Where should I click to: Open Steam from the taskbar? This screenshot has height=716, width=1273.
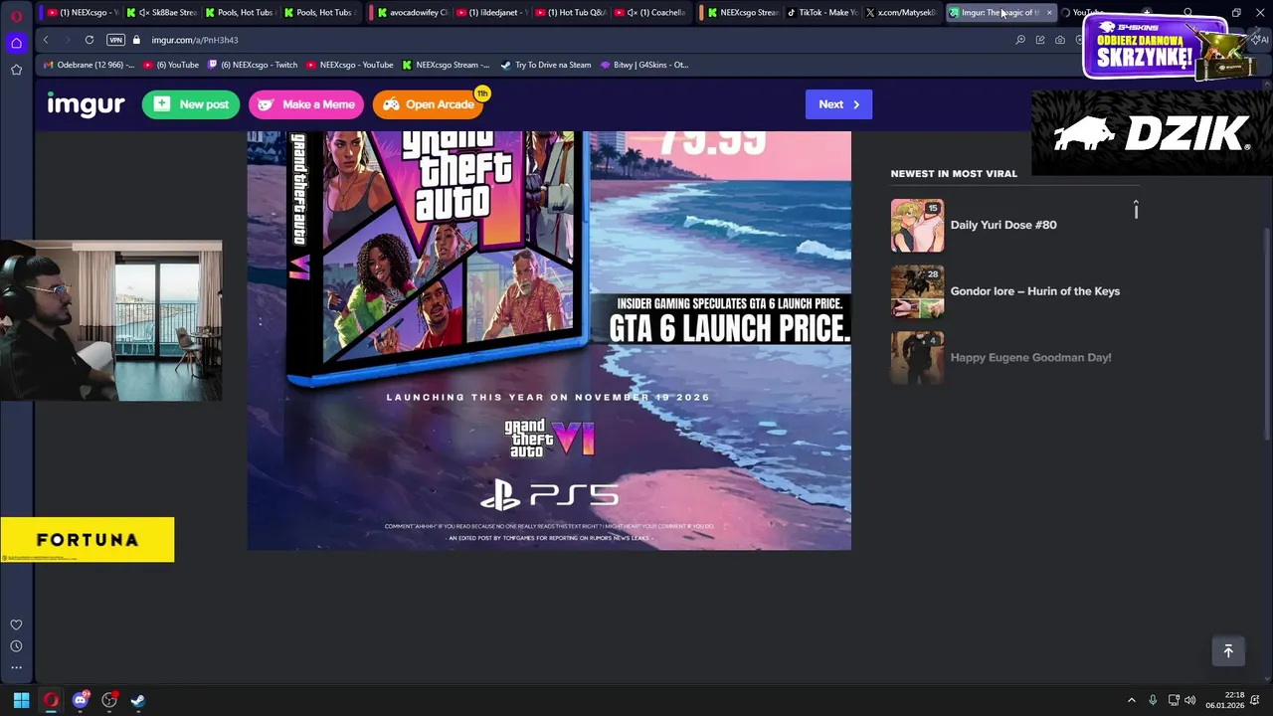[138, 700]
